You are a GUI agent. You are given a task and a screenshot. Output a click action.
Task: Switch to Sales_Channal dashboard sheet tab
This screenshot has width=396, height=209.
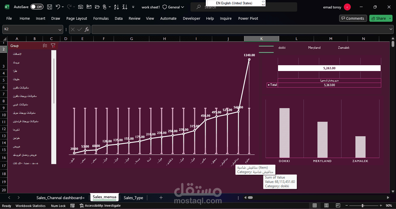pyautogui.click(x=60, y=198)
